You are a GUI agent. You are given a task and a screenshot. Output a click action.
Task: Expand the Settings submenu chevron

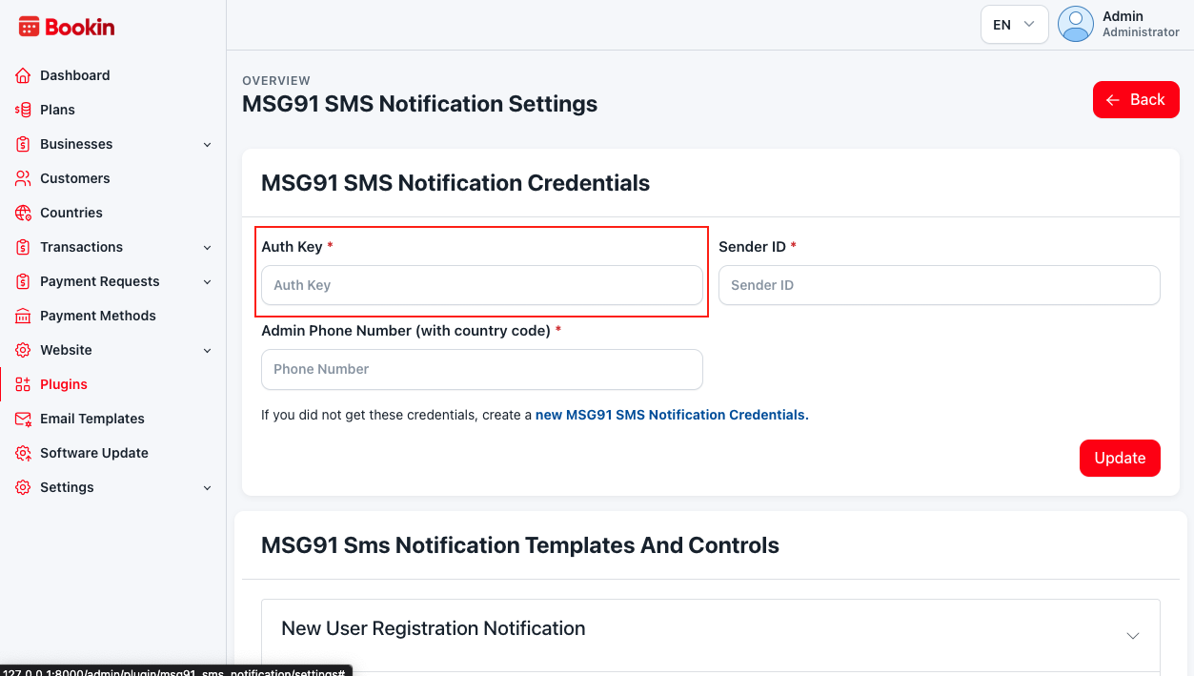click(x=208, y=488)
